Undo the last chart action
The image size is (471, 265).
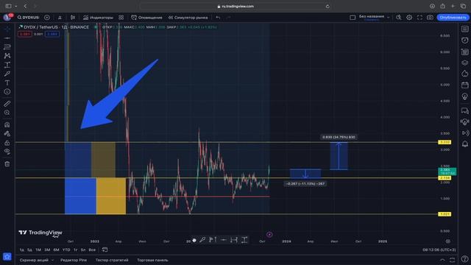[x=218, y=18]
